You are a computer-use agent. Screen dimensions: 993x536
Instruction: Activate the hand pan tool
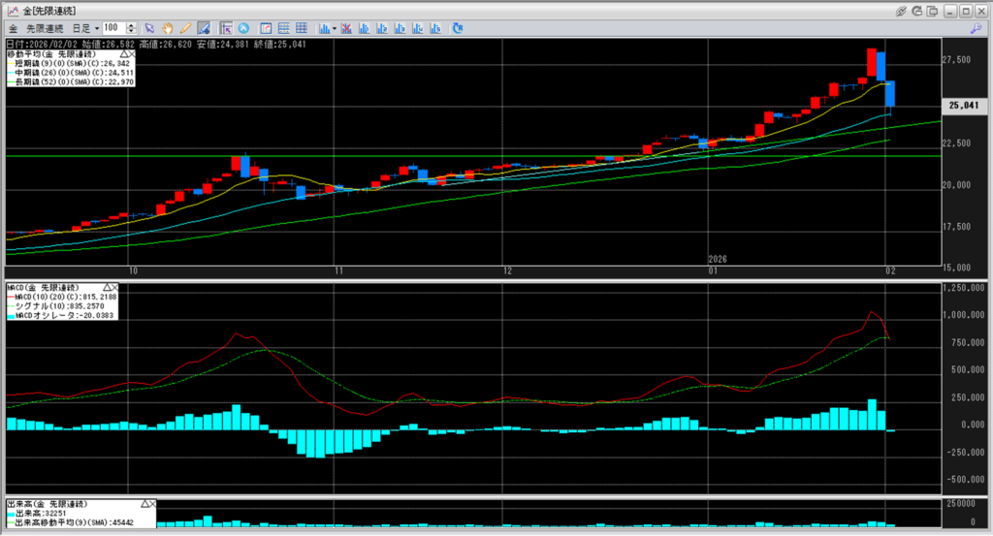(x=167, y=28)
